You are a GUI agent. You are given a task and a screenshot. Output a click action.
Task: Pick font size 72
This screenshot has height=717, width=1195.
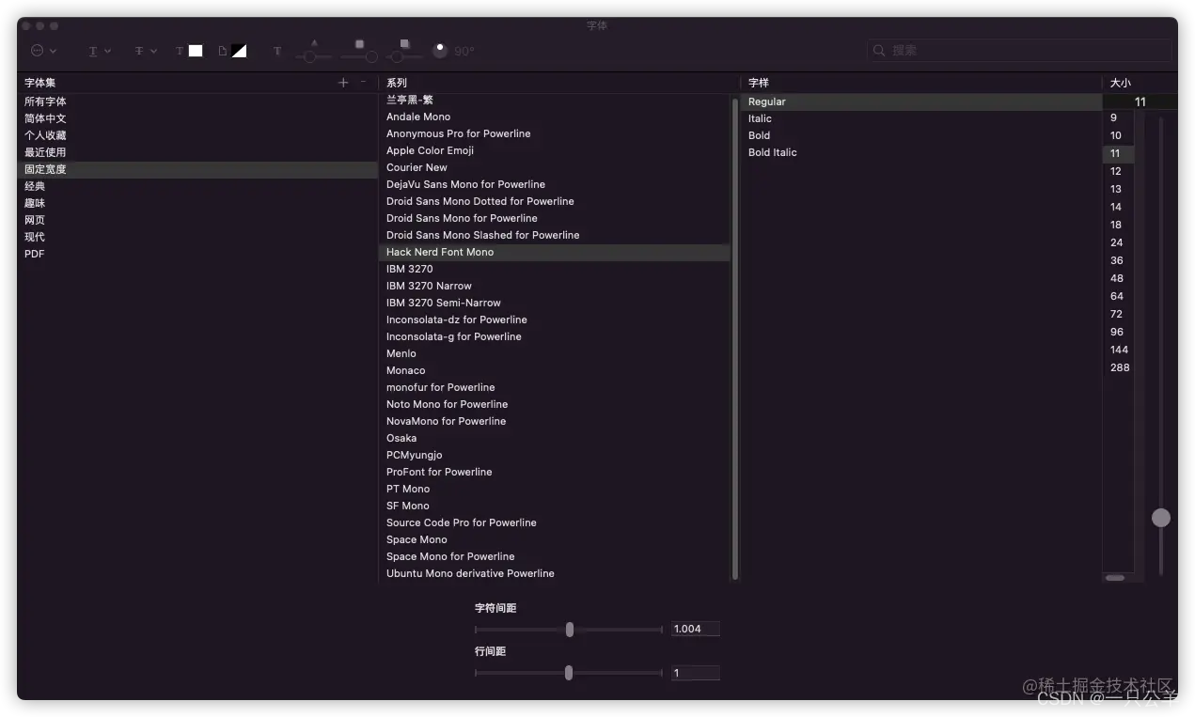[1118, 314]
